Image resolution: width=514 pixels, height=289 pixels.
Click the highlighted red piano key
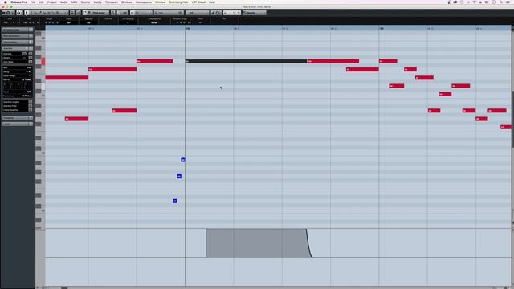click(43, 61)
